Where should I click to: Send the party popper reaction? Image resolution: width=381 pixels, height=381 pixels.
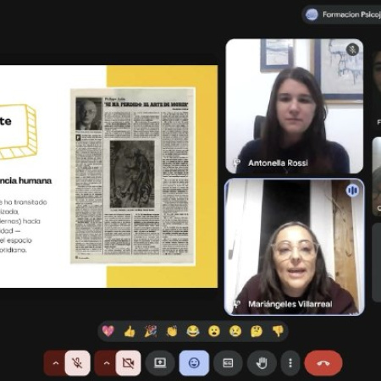coord(151,331)
